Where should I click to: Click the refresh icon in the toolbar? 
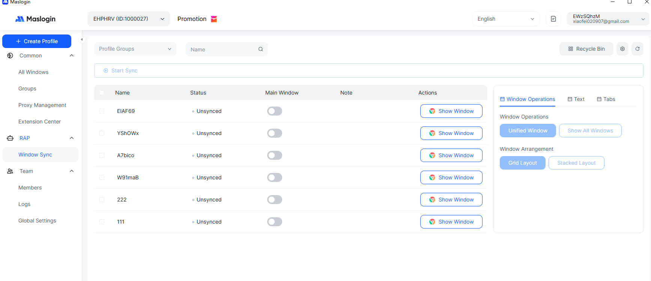637,49
